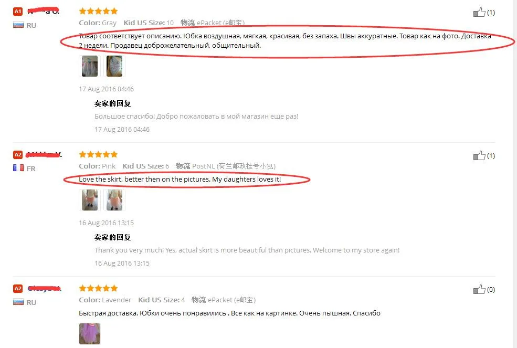Like the French buyer's Pink skirt review

click(x=479, y=155)
